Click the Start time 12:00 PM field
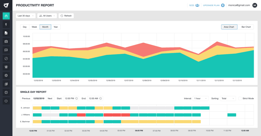 pyautogui.click(x=71, y=98)
